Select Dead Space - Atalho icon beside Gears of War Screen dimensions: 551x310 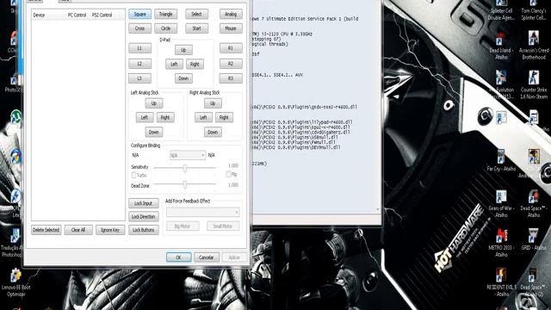[x=534, y=203]
